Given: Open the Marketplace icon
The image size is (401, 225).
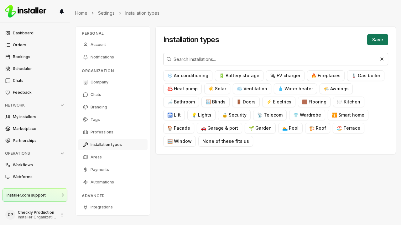Looking at the screenshot, I should coord(8,129).
